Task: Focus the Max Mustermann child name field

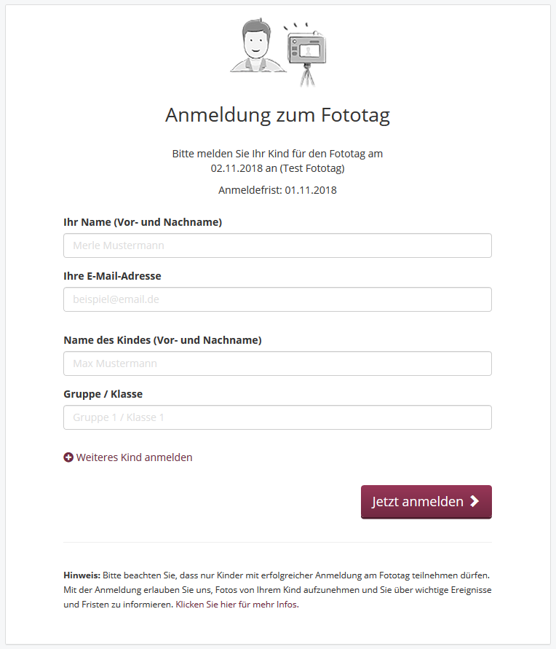Action: (277, 363)
